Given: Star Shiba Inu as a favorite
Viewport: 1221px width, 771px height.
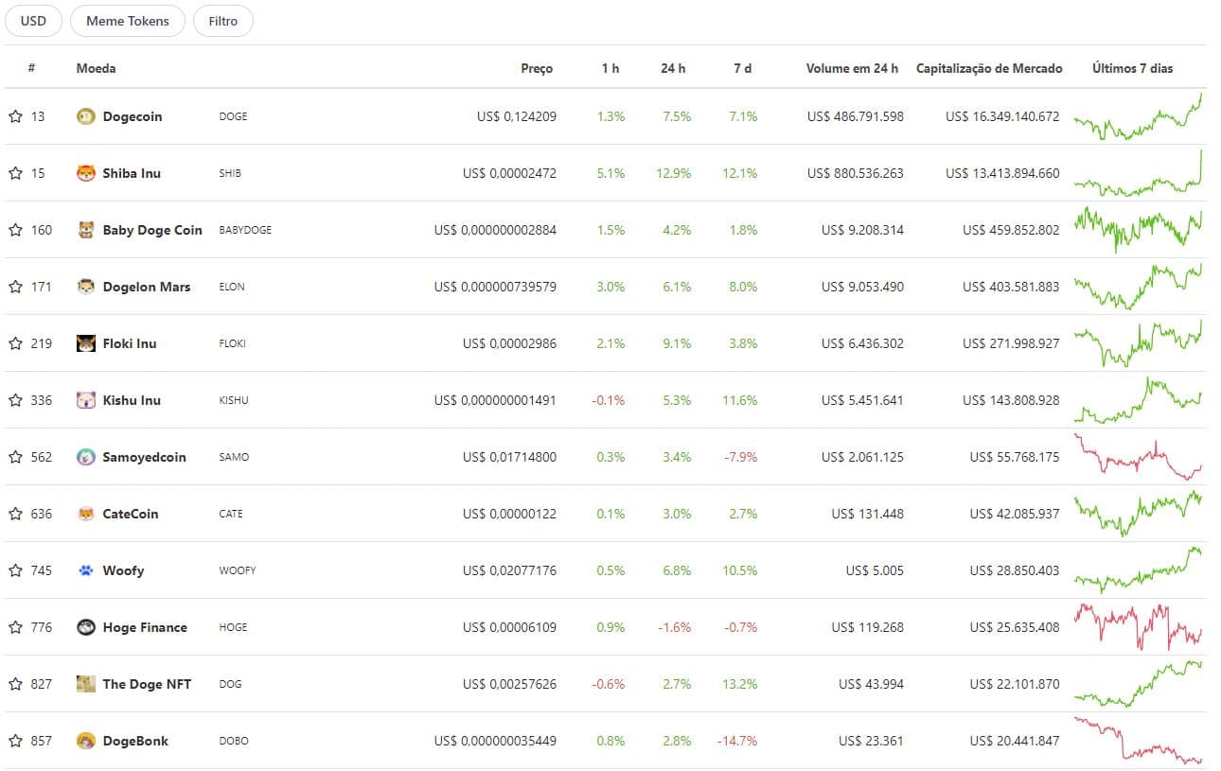Looking at the screenshot, I should pyautogui.click(x=15, y=173).
